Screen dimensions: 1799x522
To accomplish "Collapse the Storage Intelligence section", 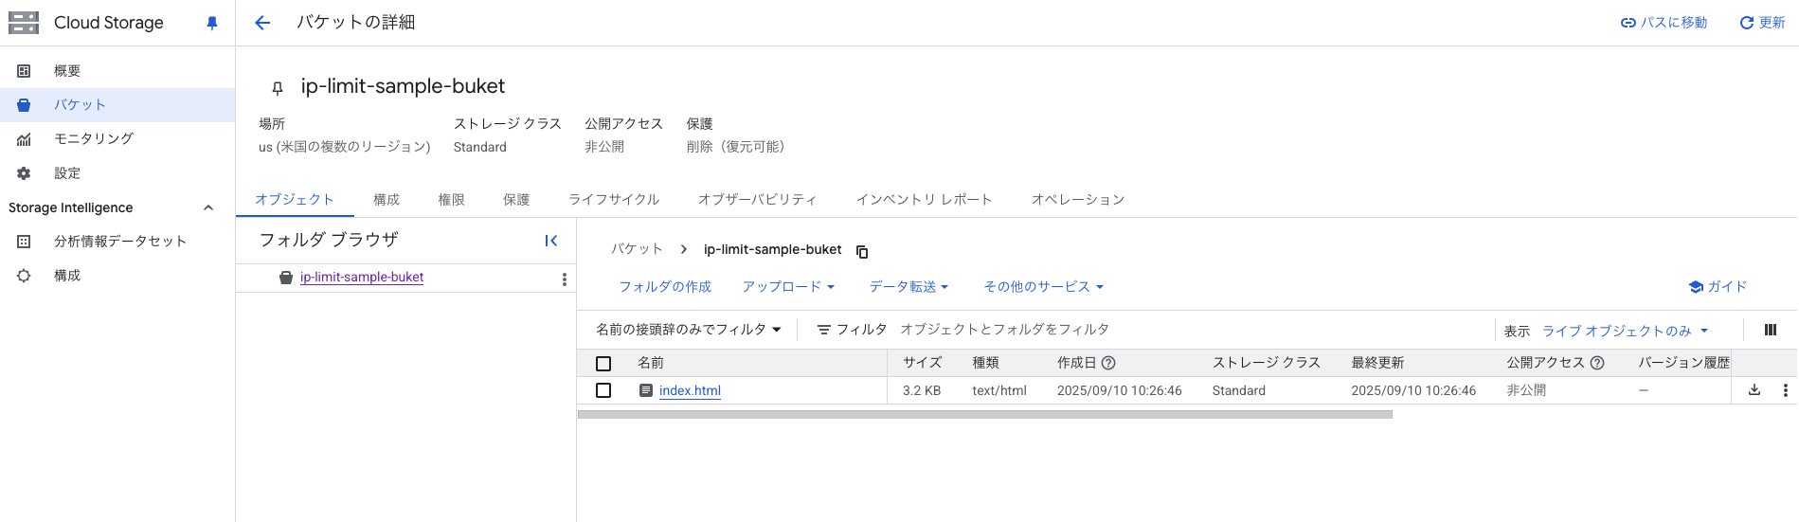I will pyautogui.click(x=208, y=207).
